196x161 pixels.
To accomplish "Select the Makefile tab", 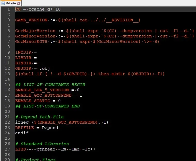I will pos(11,3).
